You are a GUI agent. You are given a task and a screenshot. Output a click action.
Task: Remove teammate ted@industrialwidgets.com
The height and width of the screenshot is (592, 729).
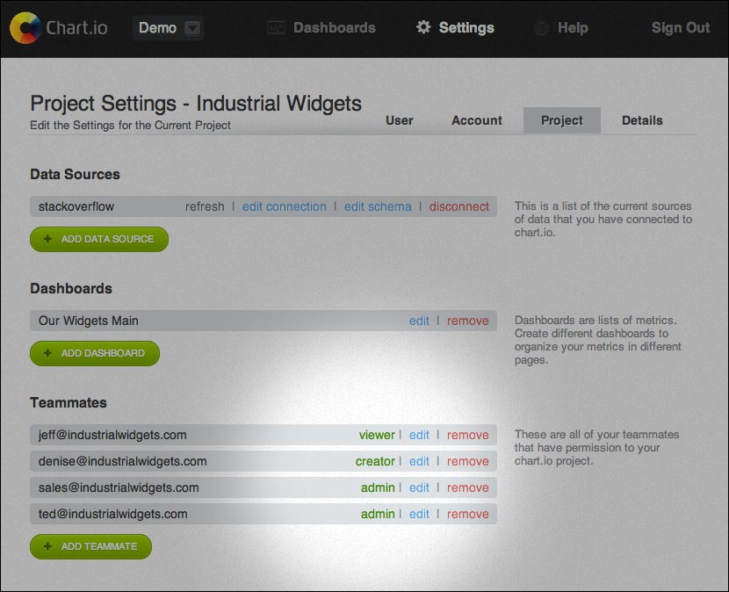(467, 514)
